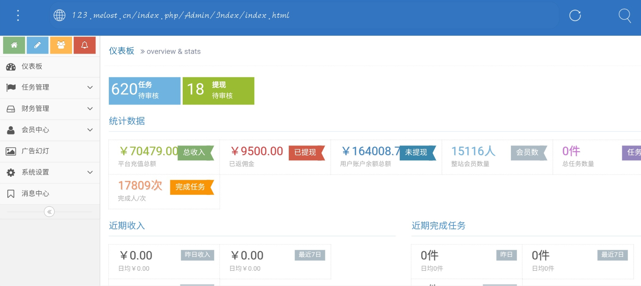Click the overview & stats breadcrumb text
The height and width of the screenshot is (286, 641).
point(174,51)
